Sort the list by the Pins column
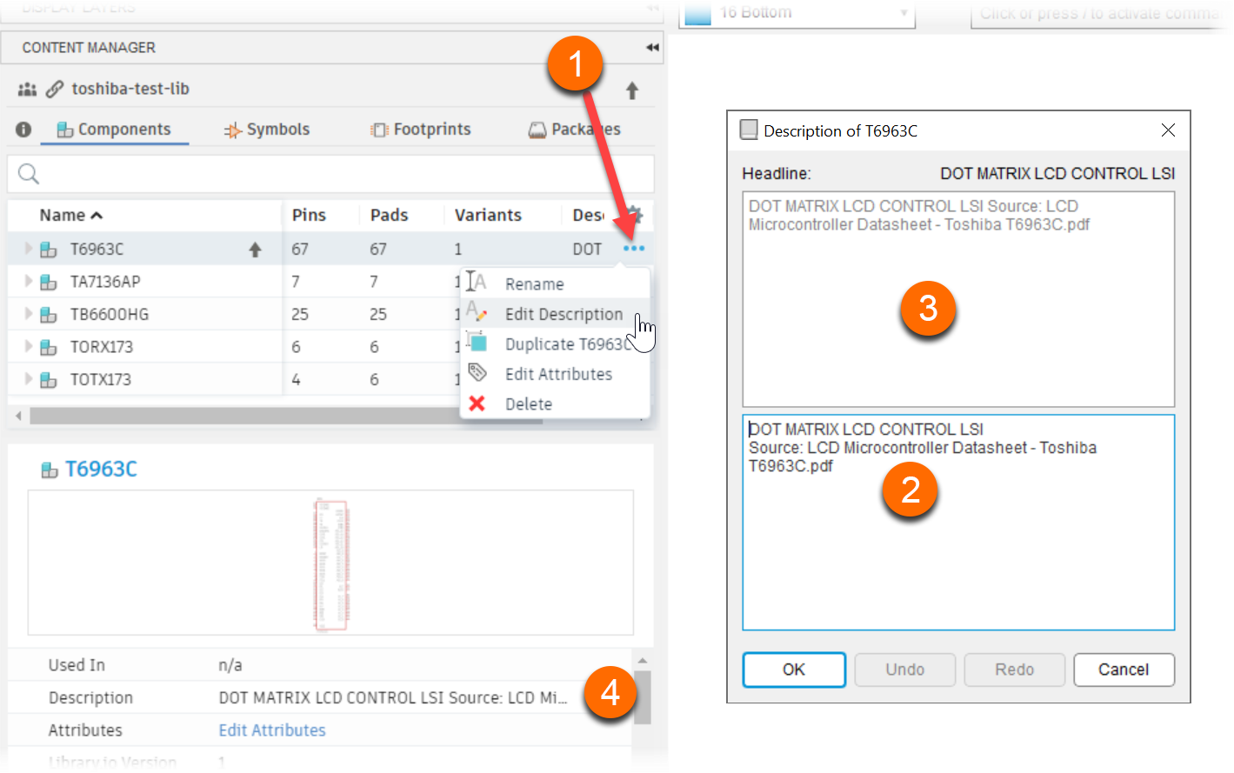Image resolution: width=1234 pixels, height=773 pixels. (x=309, y=215)
